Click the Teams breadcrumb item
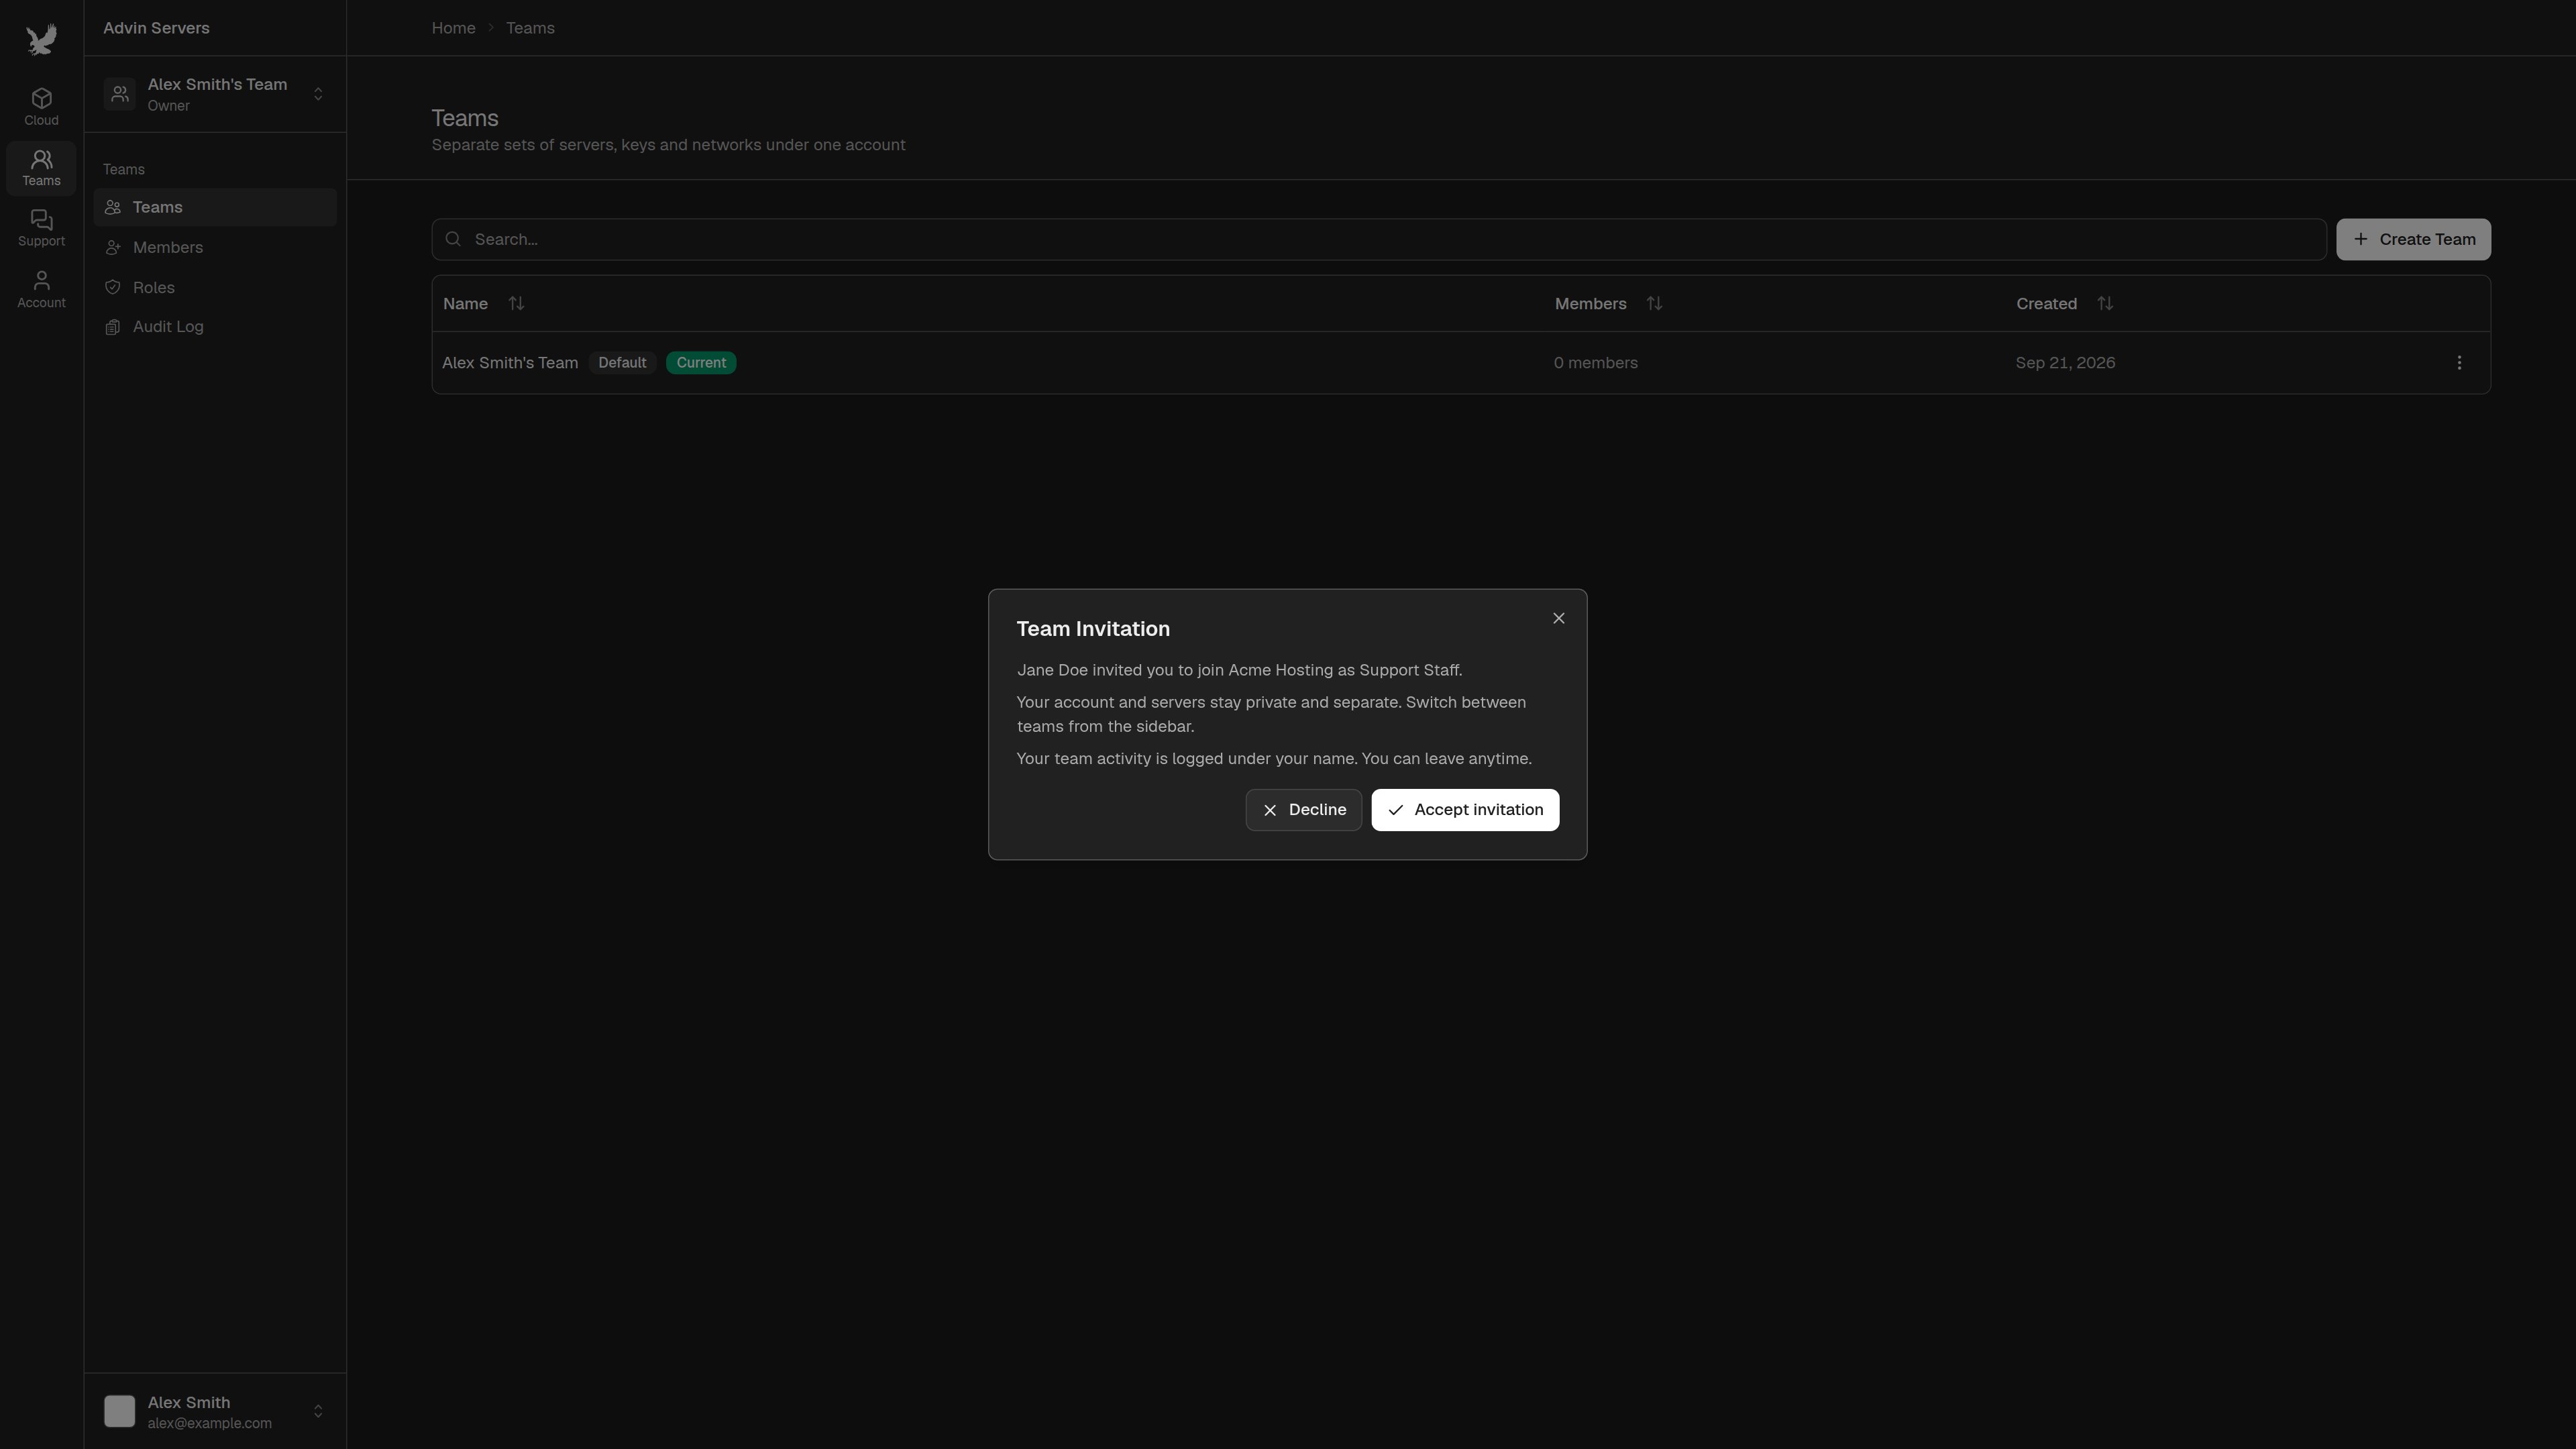 click(530, 28)
